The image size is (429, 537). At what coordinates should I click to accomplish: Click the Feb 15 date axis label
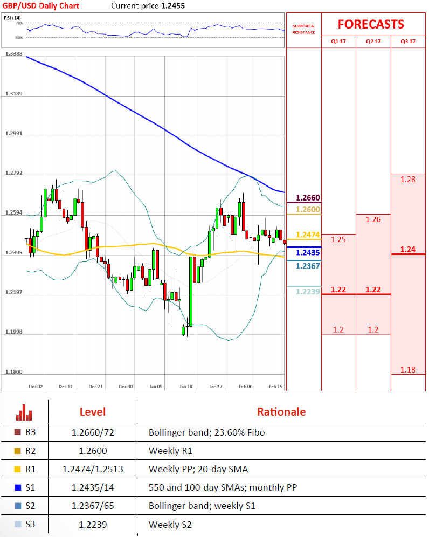(275, 387)
